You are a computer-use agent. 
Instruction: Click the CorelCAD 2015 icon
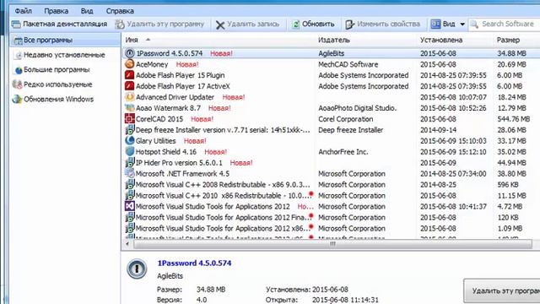[x=129, y=119]
